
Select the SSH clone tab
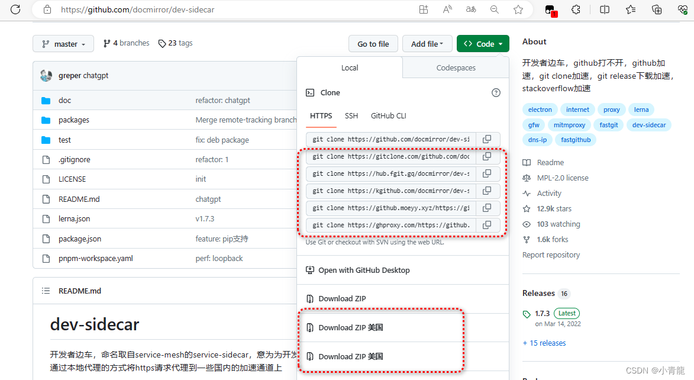(x=351, y=116)
